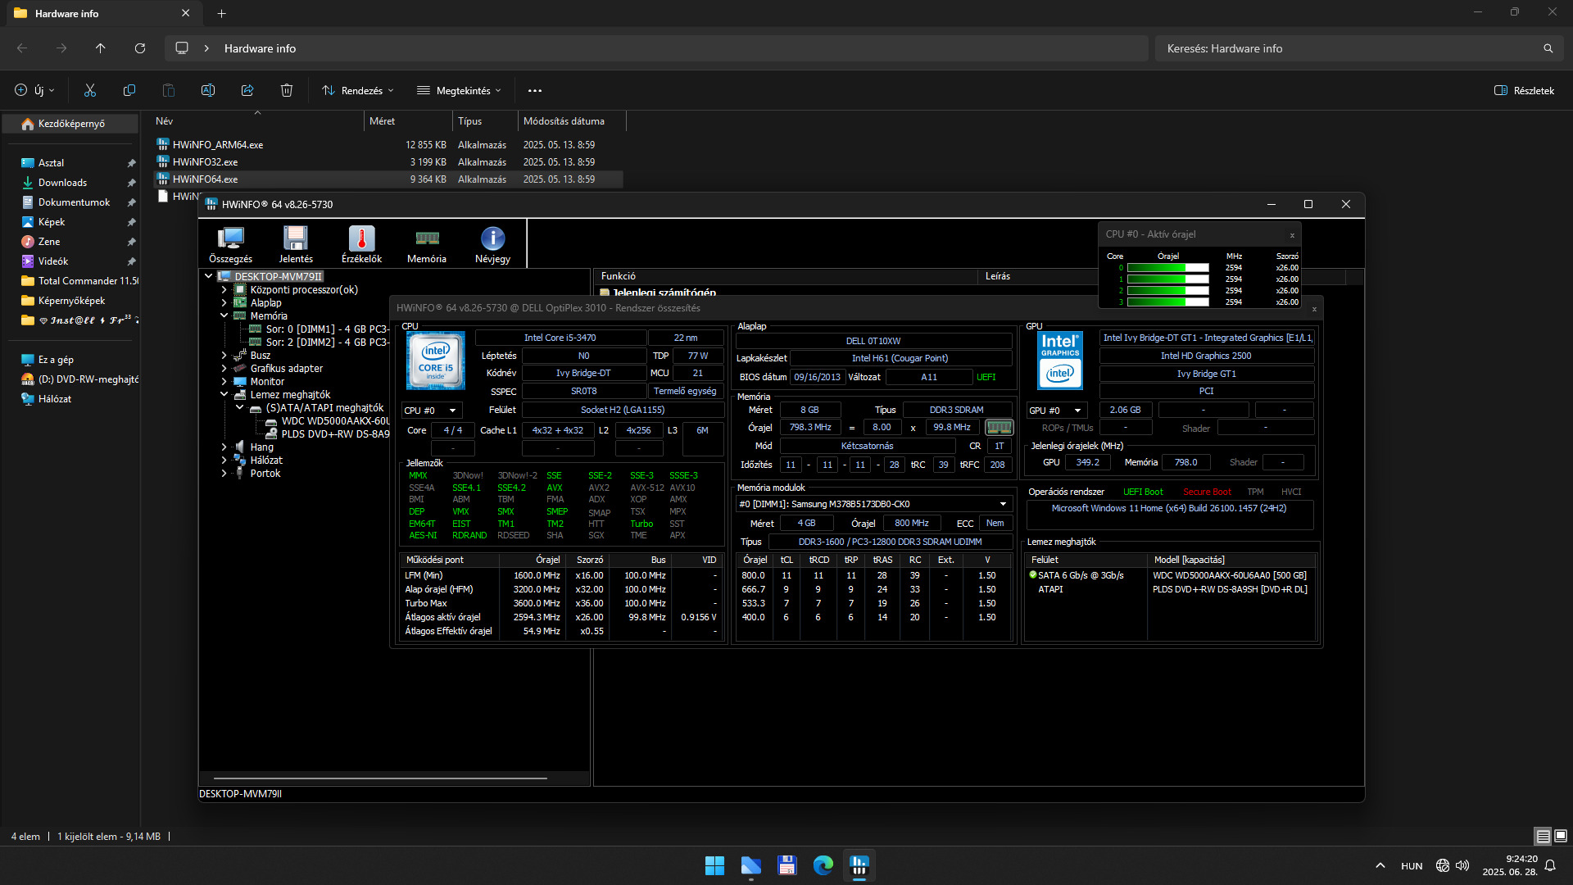Click the HWiNFO taskbar icon
This screenshot has height=885, width=1573.
[x=859, y=865]
